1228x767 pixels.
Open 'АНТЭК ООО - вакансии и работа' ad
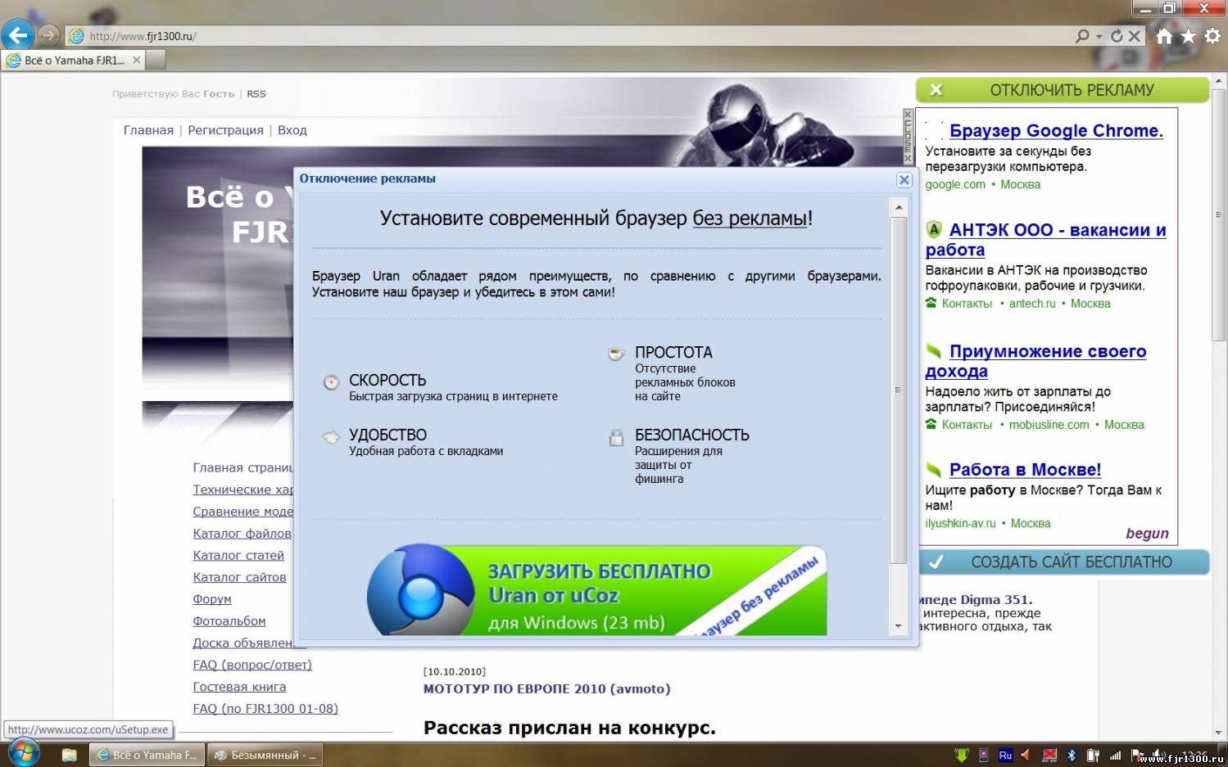[1046, 240]
